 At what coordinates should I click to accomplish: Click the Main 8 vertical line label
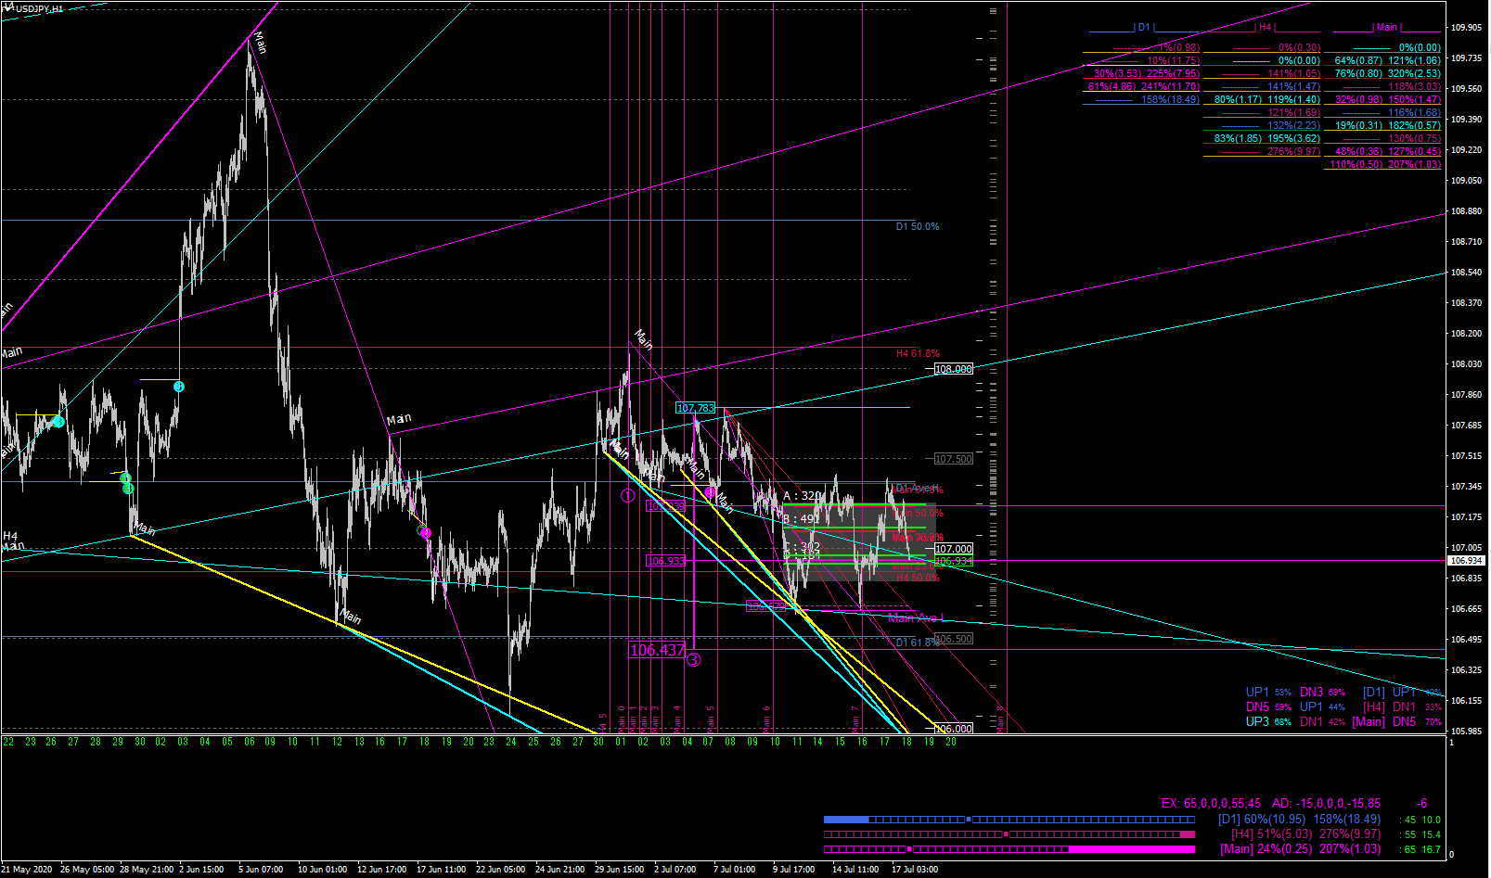point(1000,718)
